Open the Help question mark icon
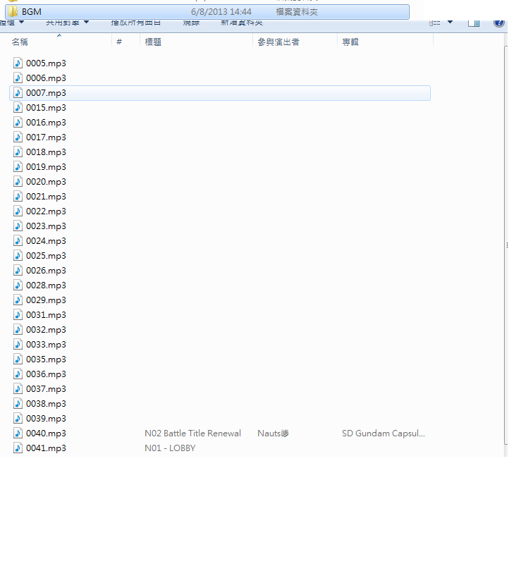The width and height of the screenshot is (509, 578). click(x=498, y=23)
